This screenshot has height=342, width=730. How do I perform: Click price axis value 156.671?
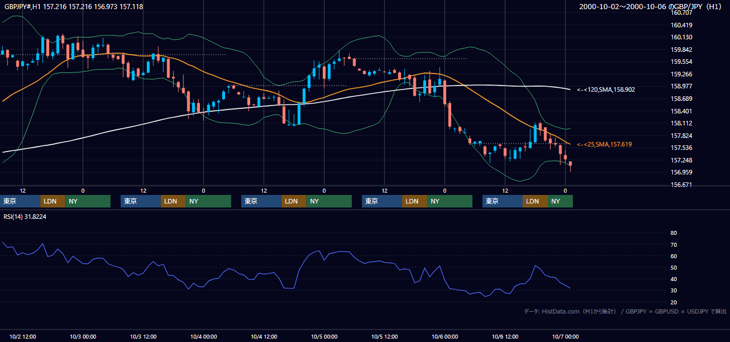[x=681, y=185]
